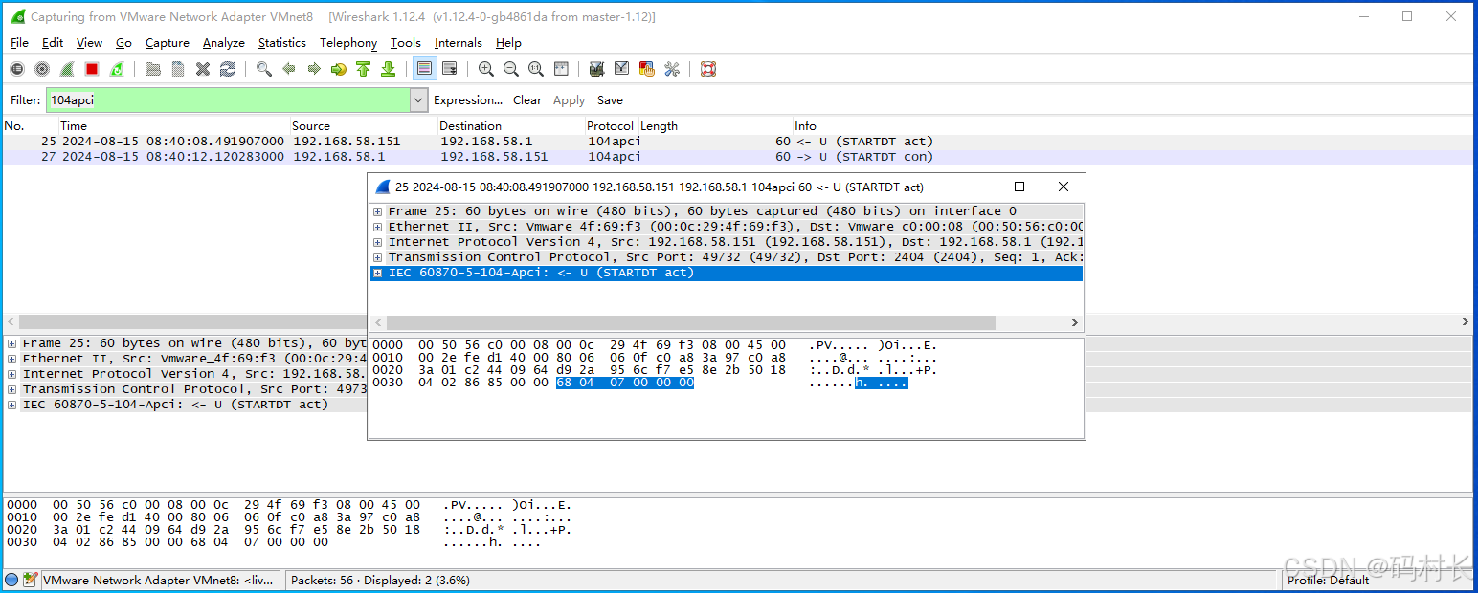
Task: Go to a specific packet number
Action: [339, 69]
